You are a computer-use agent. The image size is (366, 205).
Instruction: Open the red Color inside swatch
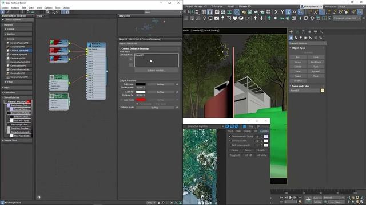[141, 100]
